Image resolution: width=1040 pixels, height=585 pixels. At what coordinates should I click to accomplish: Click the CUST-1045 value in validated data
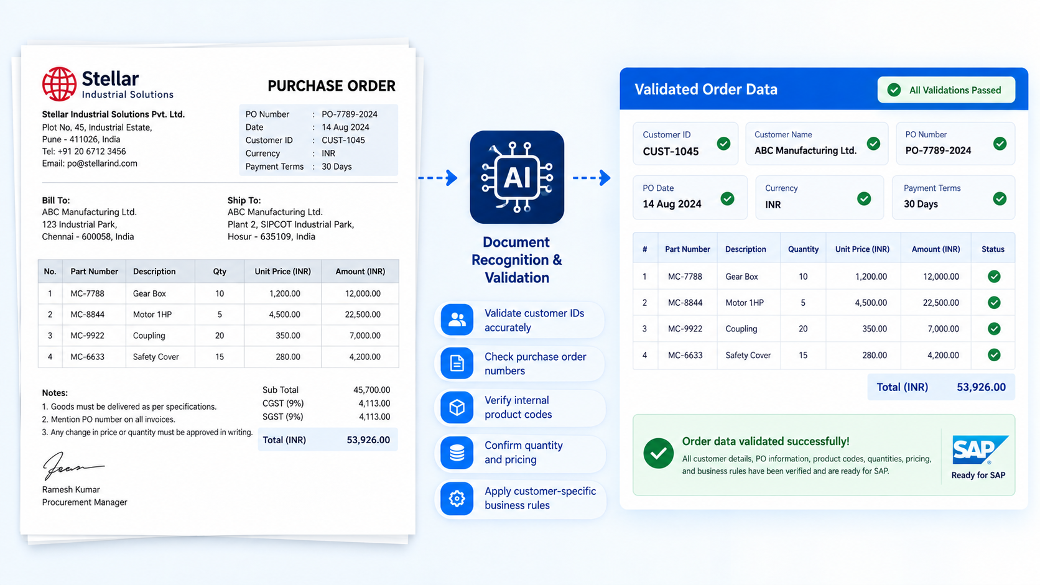tap(671, 152)
